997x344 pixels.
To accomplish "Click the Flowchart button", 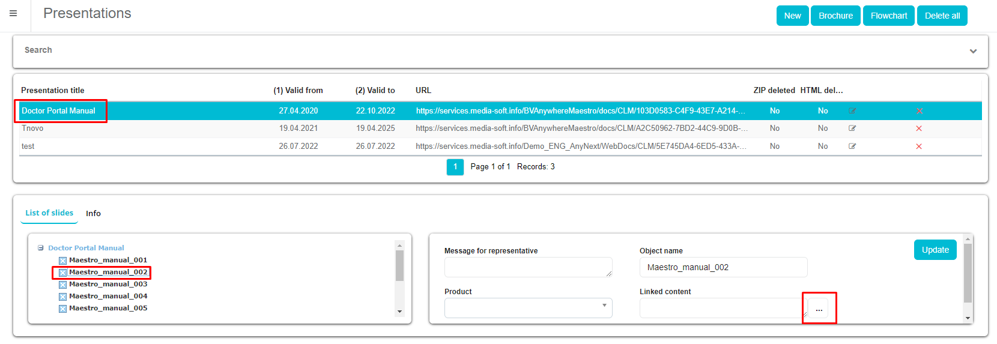I will [x=889, y=16].
